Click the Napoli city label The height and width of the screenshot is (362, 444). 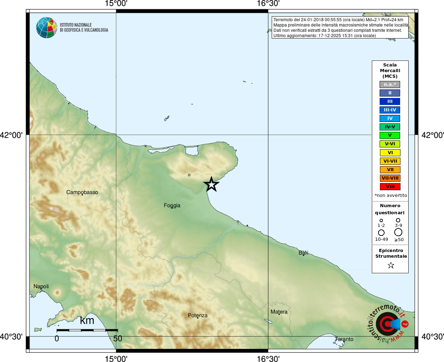coord(41,286)
